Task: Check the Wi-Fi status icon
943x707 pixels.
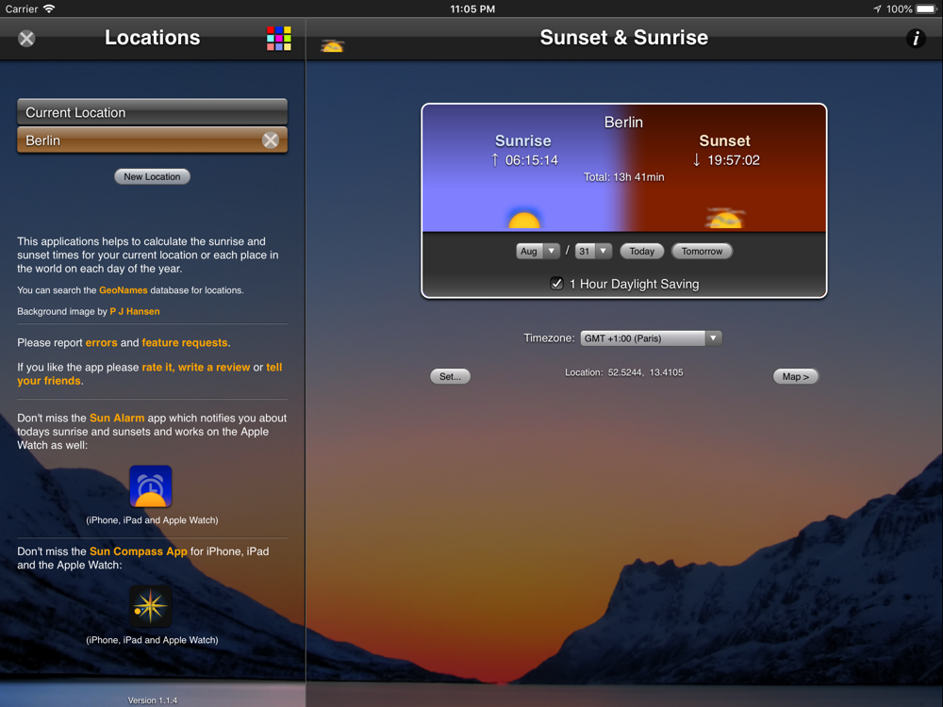Action: pyautogui.click(x=49, y=8)
